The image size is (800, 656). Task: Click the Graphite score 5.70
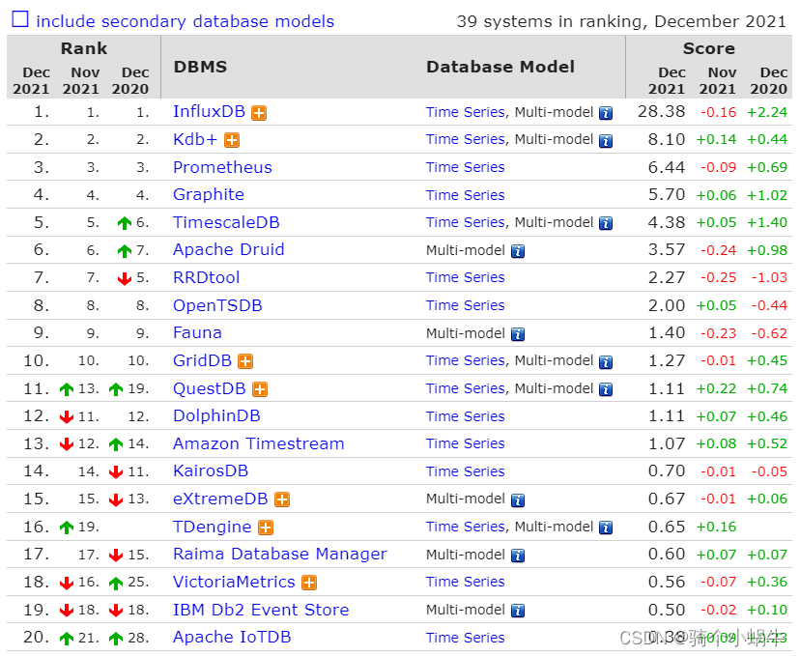point(667,194)
